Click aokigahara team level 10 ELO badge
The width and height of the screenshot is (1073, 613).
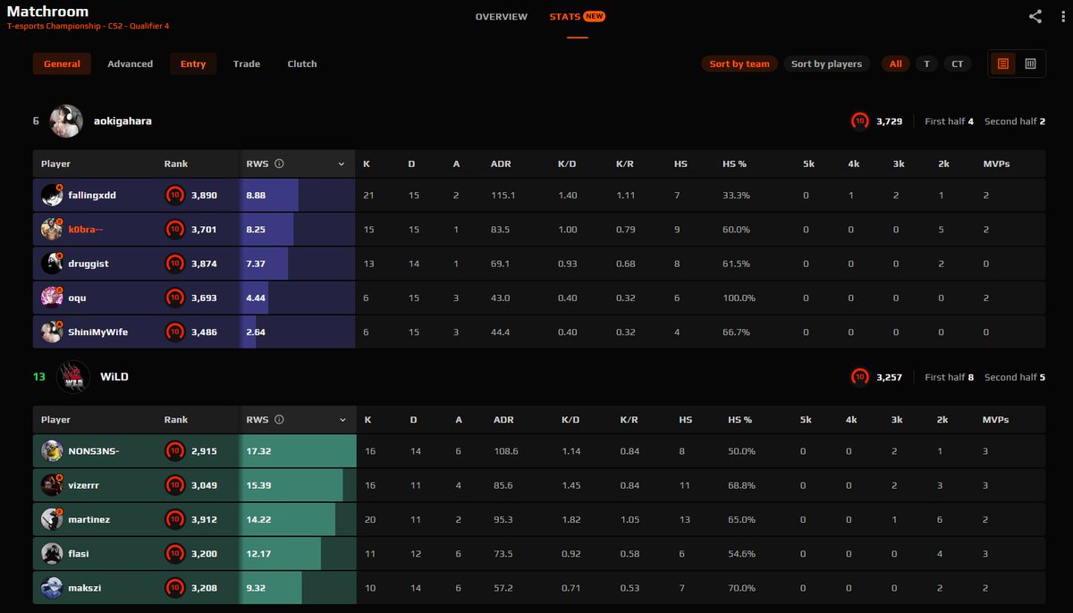coord(859,121)
